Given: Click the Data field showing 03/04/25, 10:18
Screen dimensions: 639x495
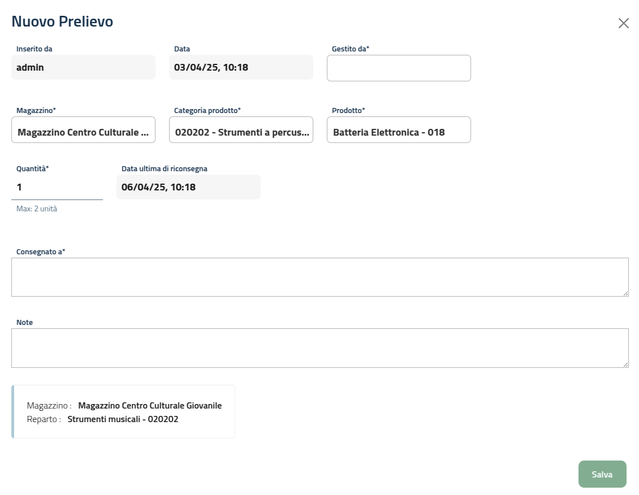Looking at the screenshot, I should 241,68.
